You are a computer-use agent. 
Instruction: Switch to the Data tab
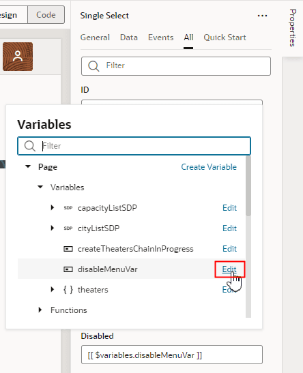click(x=129, y=38)
